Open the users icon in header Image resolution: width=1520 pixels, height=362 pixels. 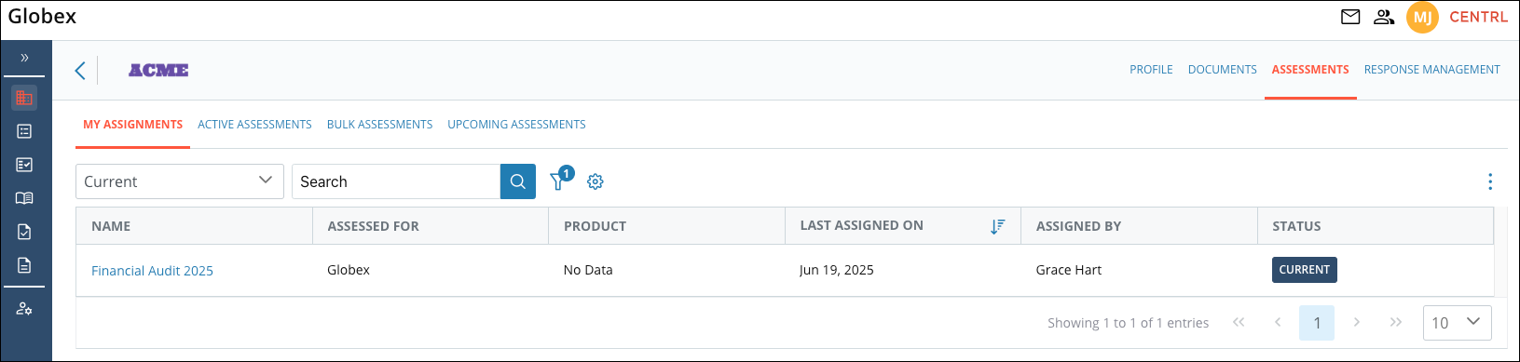click(x=1384, y=17)
